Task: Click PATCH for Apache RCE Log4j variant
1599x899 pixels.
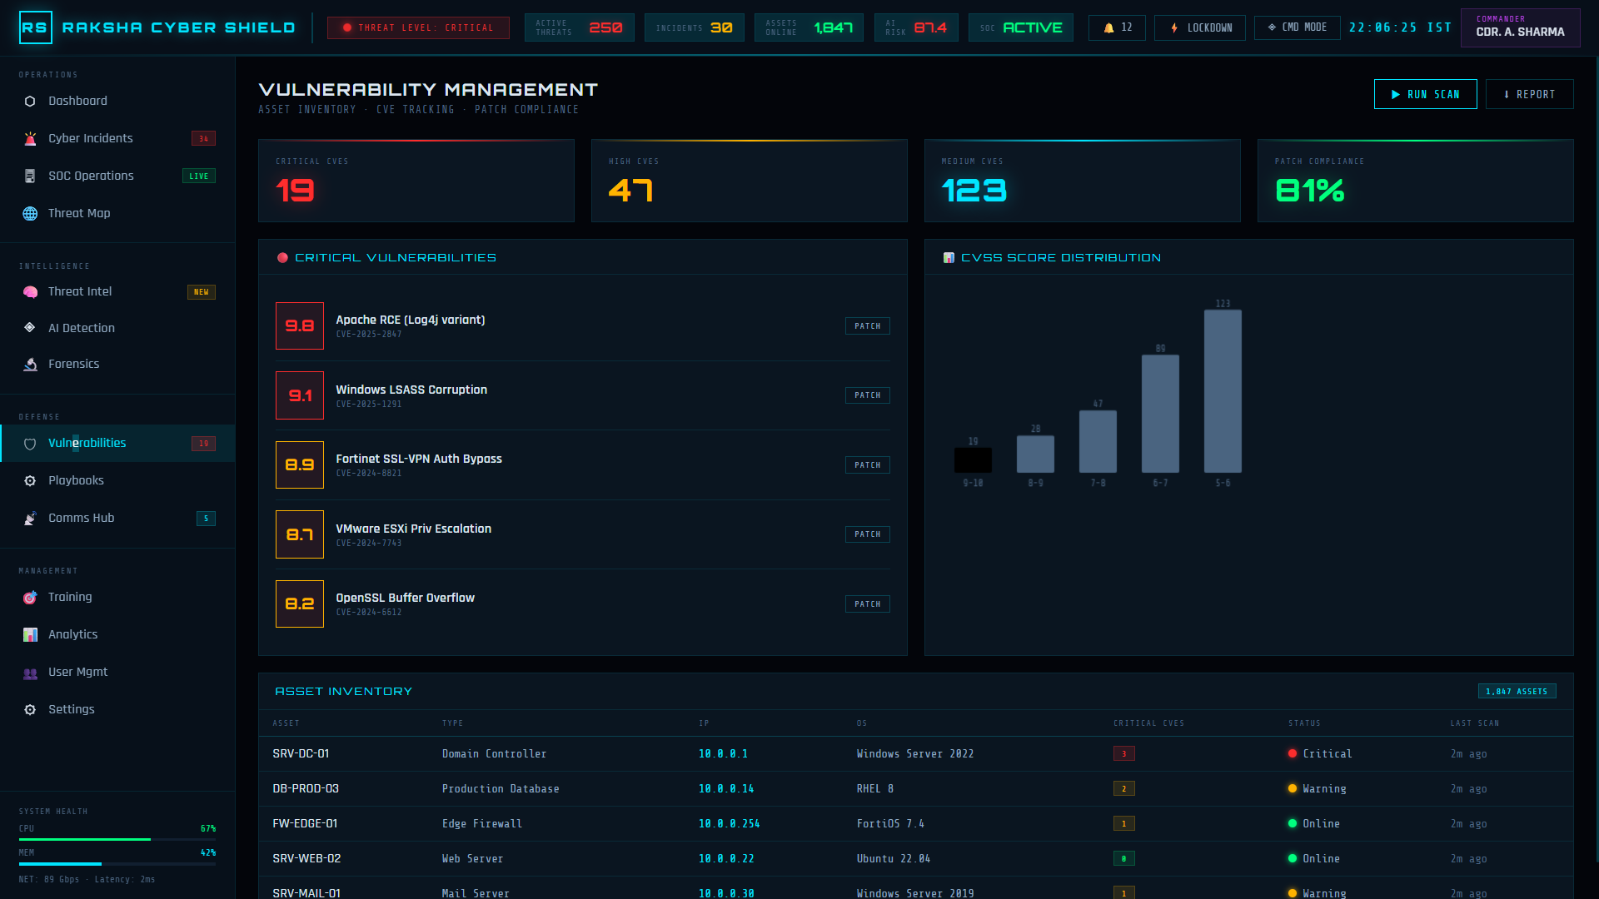Action: (867, 326)
